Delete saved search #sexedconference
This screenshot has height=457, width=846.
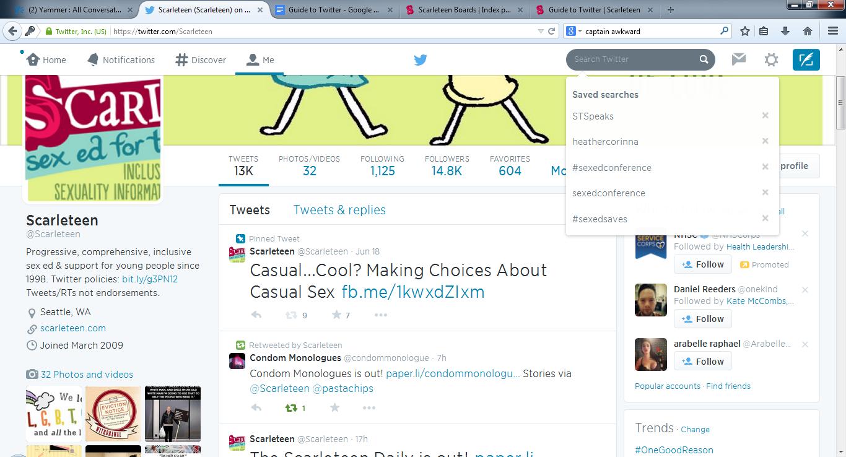click(x=765, y=167)
